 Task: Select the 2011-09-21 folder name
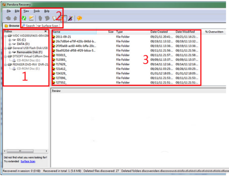pyautogui.click(x=63, y=37)
